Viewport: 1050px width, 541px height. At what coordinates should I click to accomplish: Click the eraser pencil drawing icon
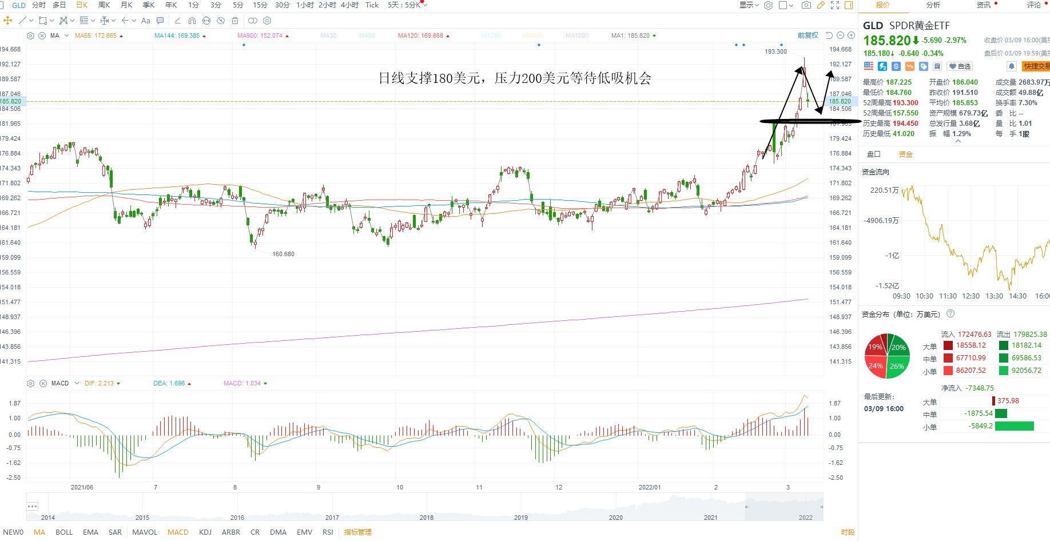177,21
